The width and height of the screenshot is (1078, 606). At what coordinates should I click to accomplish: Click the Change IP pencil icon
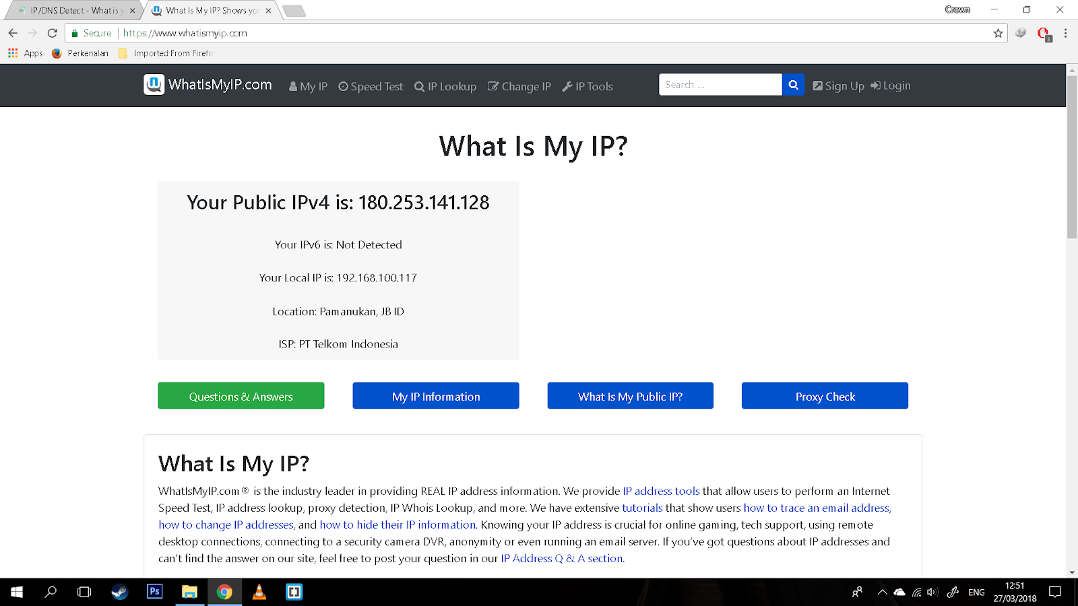click(x=494, y=86)
